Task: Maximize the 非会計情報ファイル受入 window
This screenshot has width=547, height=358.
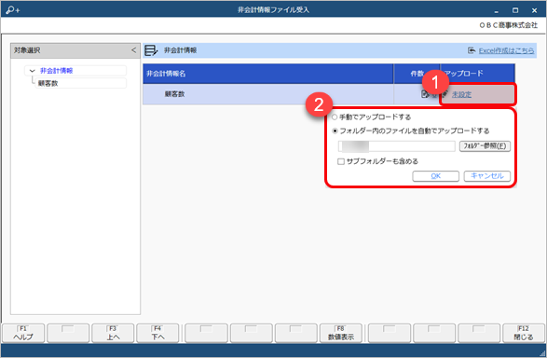Action: pyautogui.click(x=515, y=10)
